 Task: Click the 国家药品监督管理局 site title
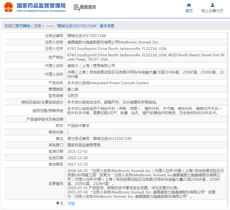[41, 6]
